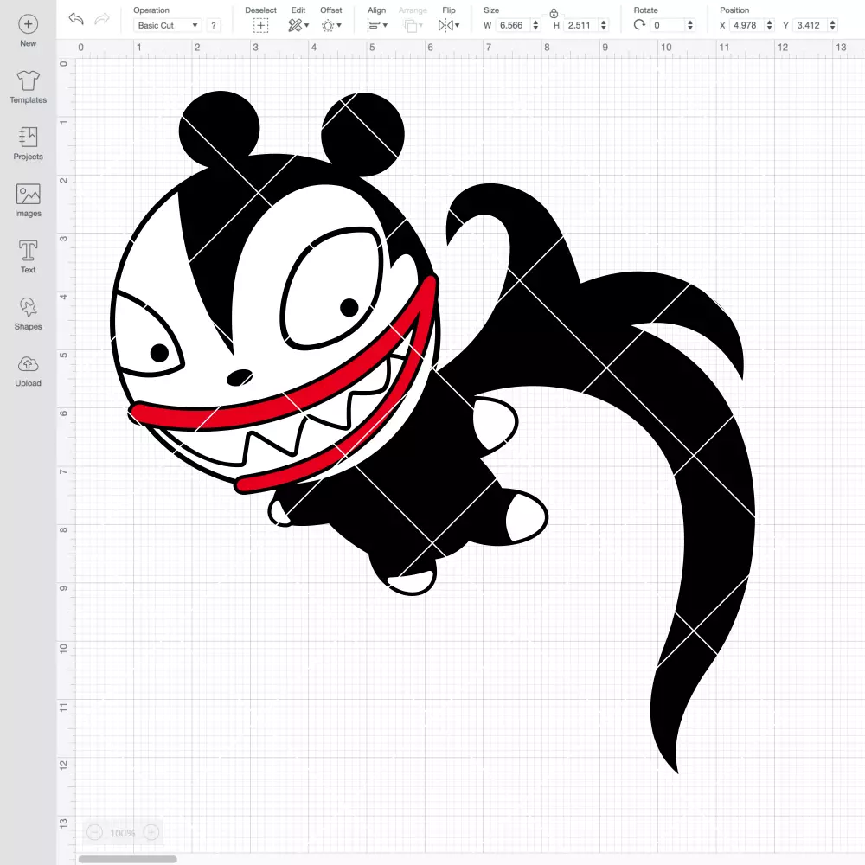This screenshot has width=865, height=865.
Task: Click the Deselect icon
Action: 260,25
